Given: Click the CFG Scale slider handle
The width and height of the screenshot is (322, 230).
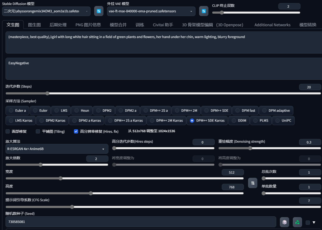Looking at the screenshot, I should 72,207.
